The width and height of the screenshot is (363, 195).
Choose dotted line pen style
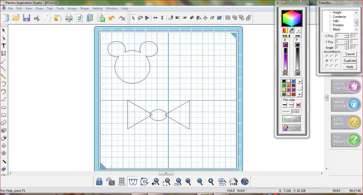(291, 105)
